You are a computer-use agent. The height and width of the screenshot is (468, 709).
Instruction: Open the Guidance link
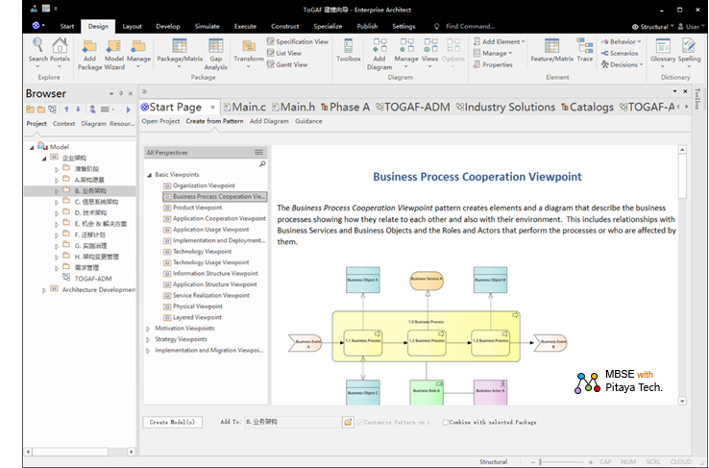point(308,121)
